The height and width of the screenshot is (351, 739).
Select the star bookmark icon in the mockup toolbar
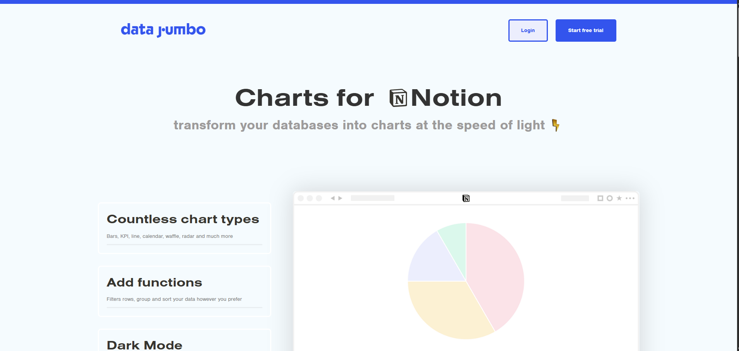pyautogui.click(x=619, y=198)
